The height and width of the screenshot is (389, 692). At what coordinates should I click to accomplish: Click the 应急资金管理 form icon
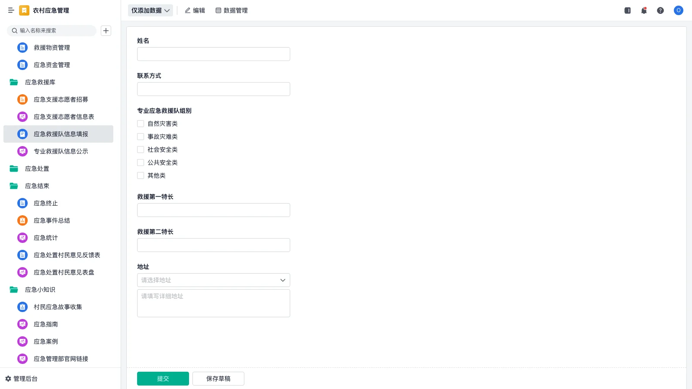point(22,65)
